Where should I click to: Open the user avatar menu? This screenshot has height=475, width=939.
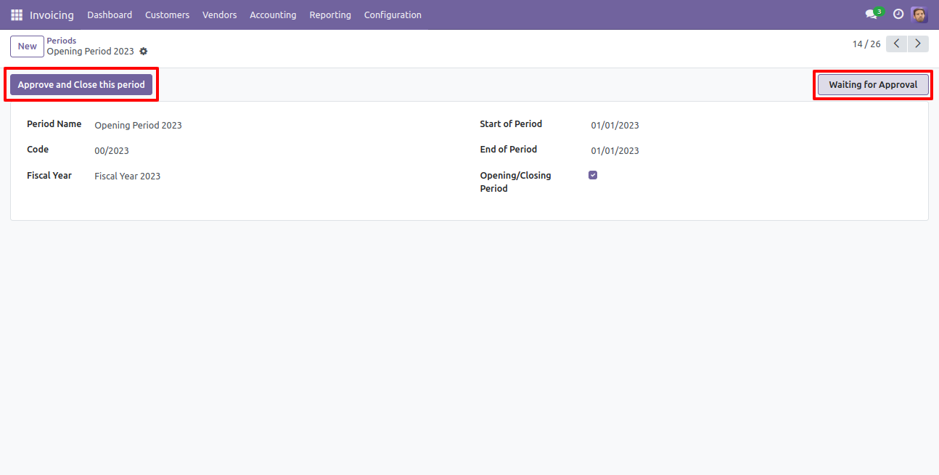919,15
